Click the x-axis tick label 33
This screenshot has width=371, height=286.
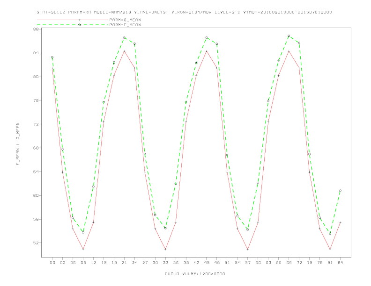click(x=165, y=263)
